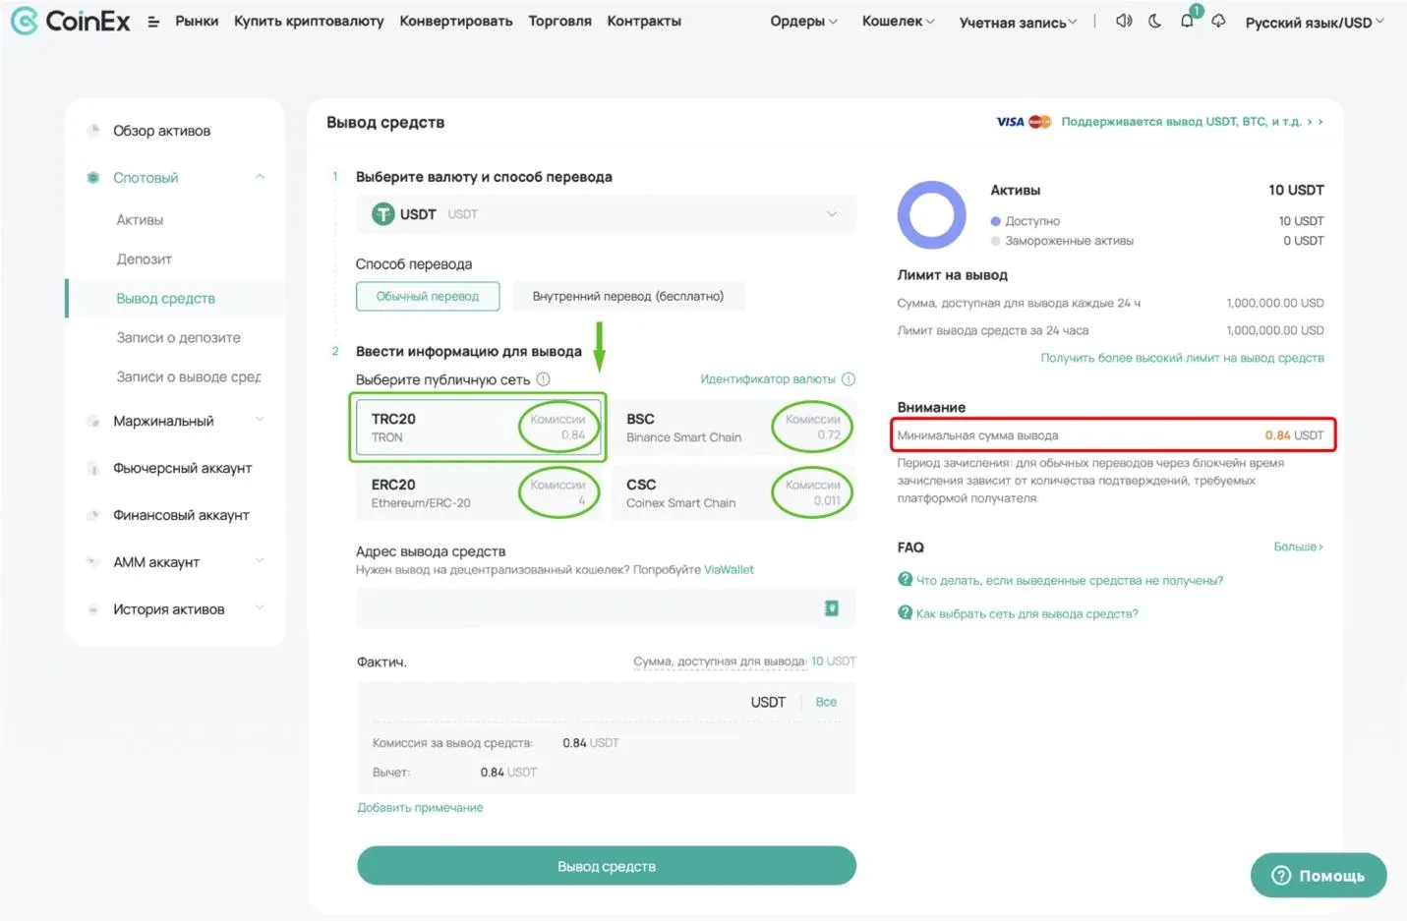Expand the Кошелек dropdown
This screenshot has width=1407, height=921.
click(x=898, y=22)
